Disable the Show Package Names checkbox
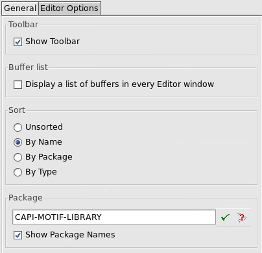 point(18,235)
